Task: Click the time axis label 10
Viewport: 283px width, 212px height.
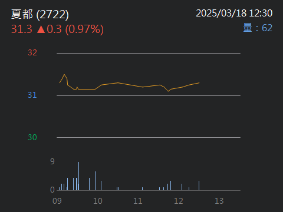Action: pos(98,201)
